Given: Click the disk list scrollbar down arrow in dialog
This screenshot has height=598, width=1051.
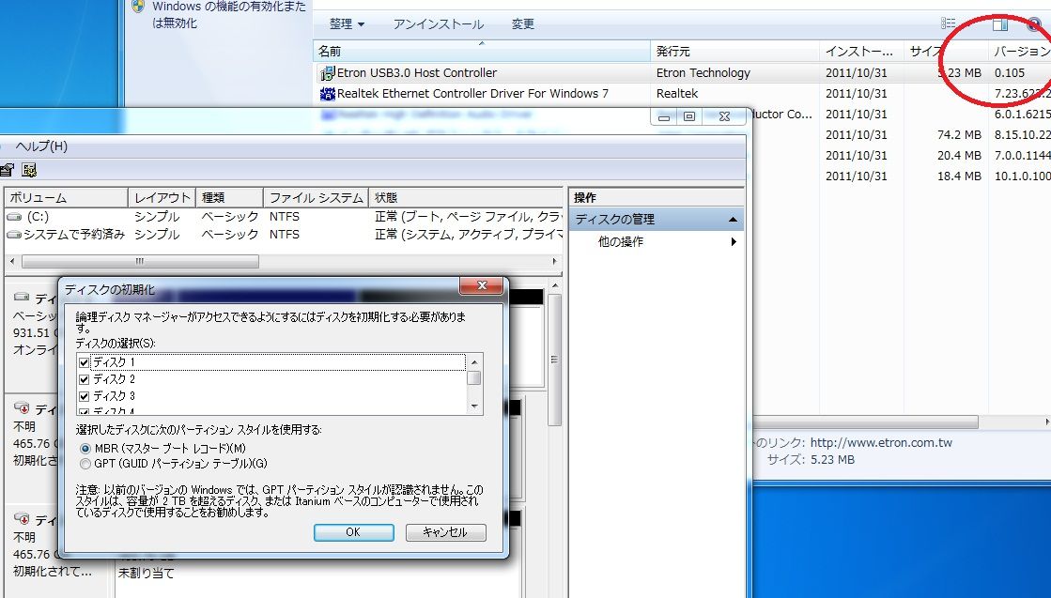Looking at the screenshot, I should click(474, 406).
